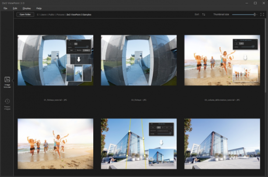Click the Public path segment

tap(51, 15)
